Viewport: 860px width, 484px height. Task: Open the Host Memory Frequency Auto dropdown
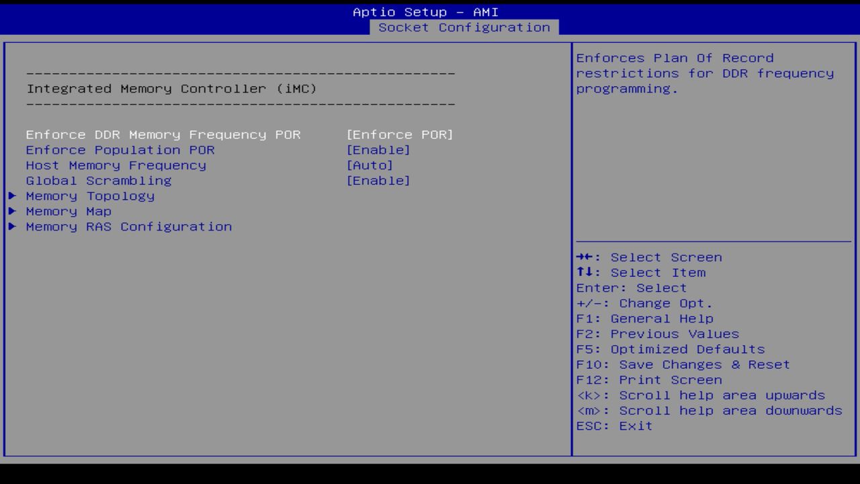370,165
